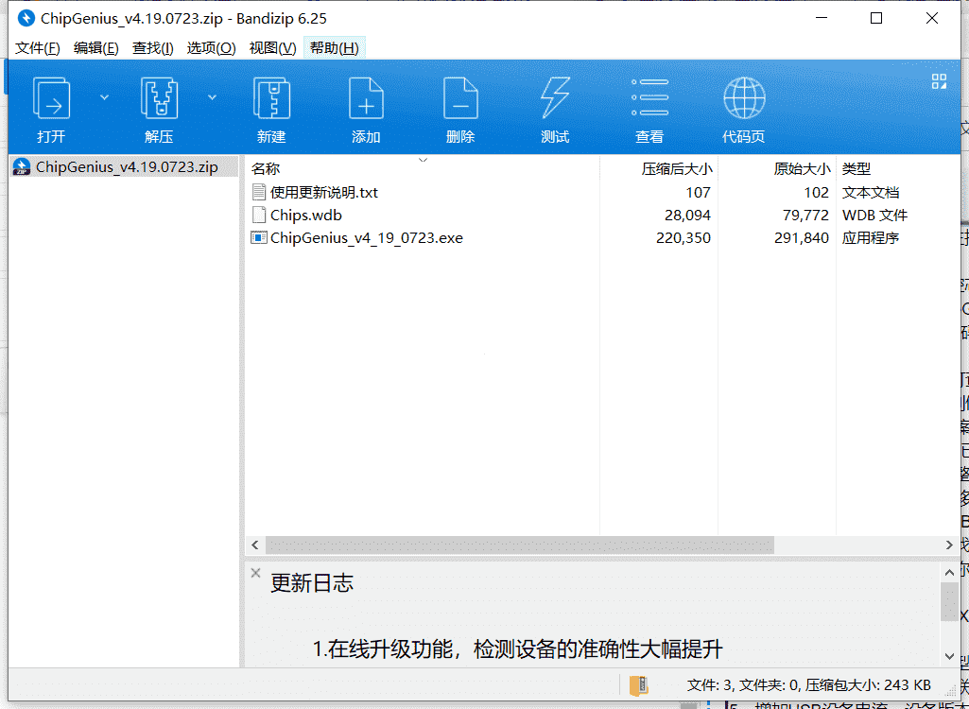Click the file list horizontal scrollbar thumb
The width and height of the screenshot is (969, 709).
coord(519,545)
